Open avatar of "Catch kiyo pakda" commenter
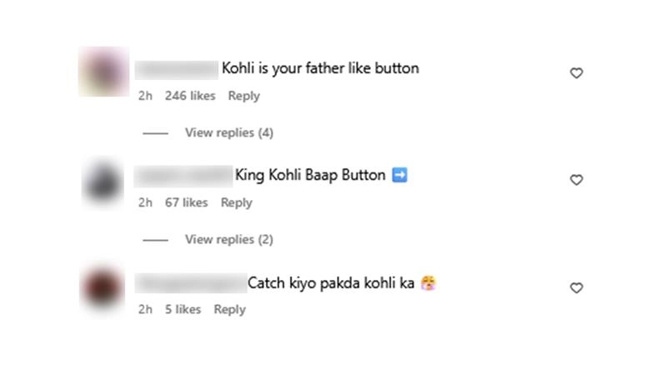Image resolution: width=667 pixels, height=375 pixels. coord(103,288)
